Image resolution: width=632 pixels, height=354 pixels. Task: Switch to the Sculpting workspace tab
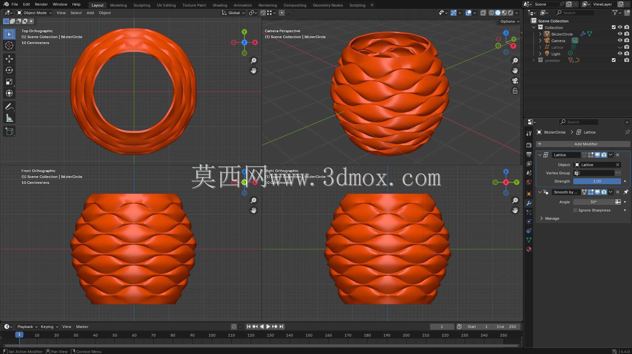tap(142, 5)
